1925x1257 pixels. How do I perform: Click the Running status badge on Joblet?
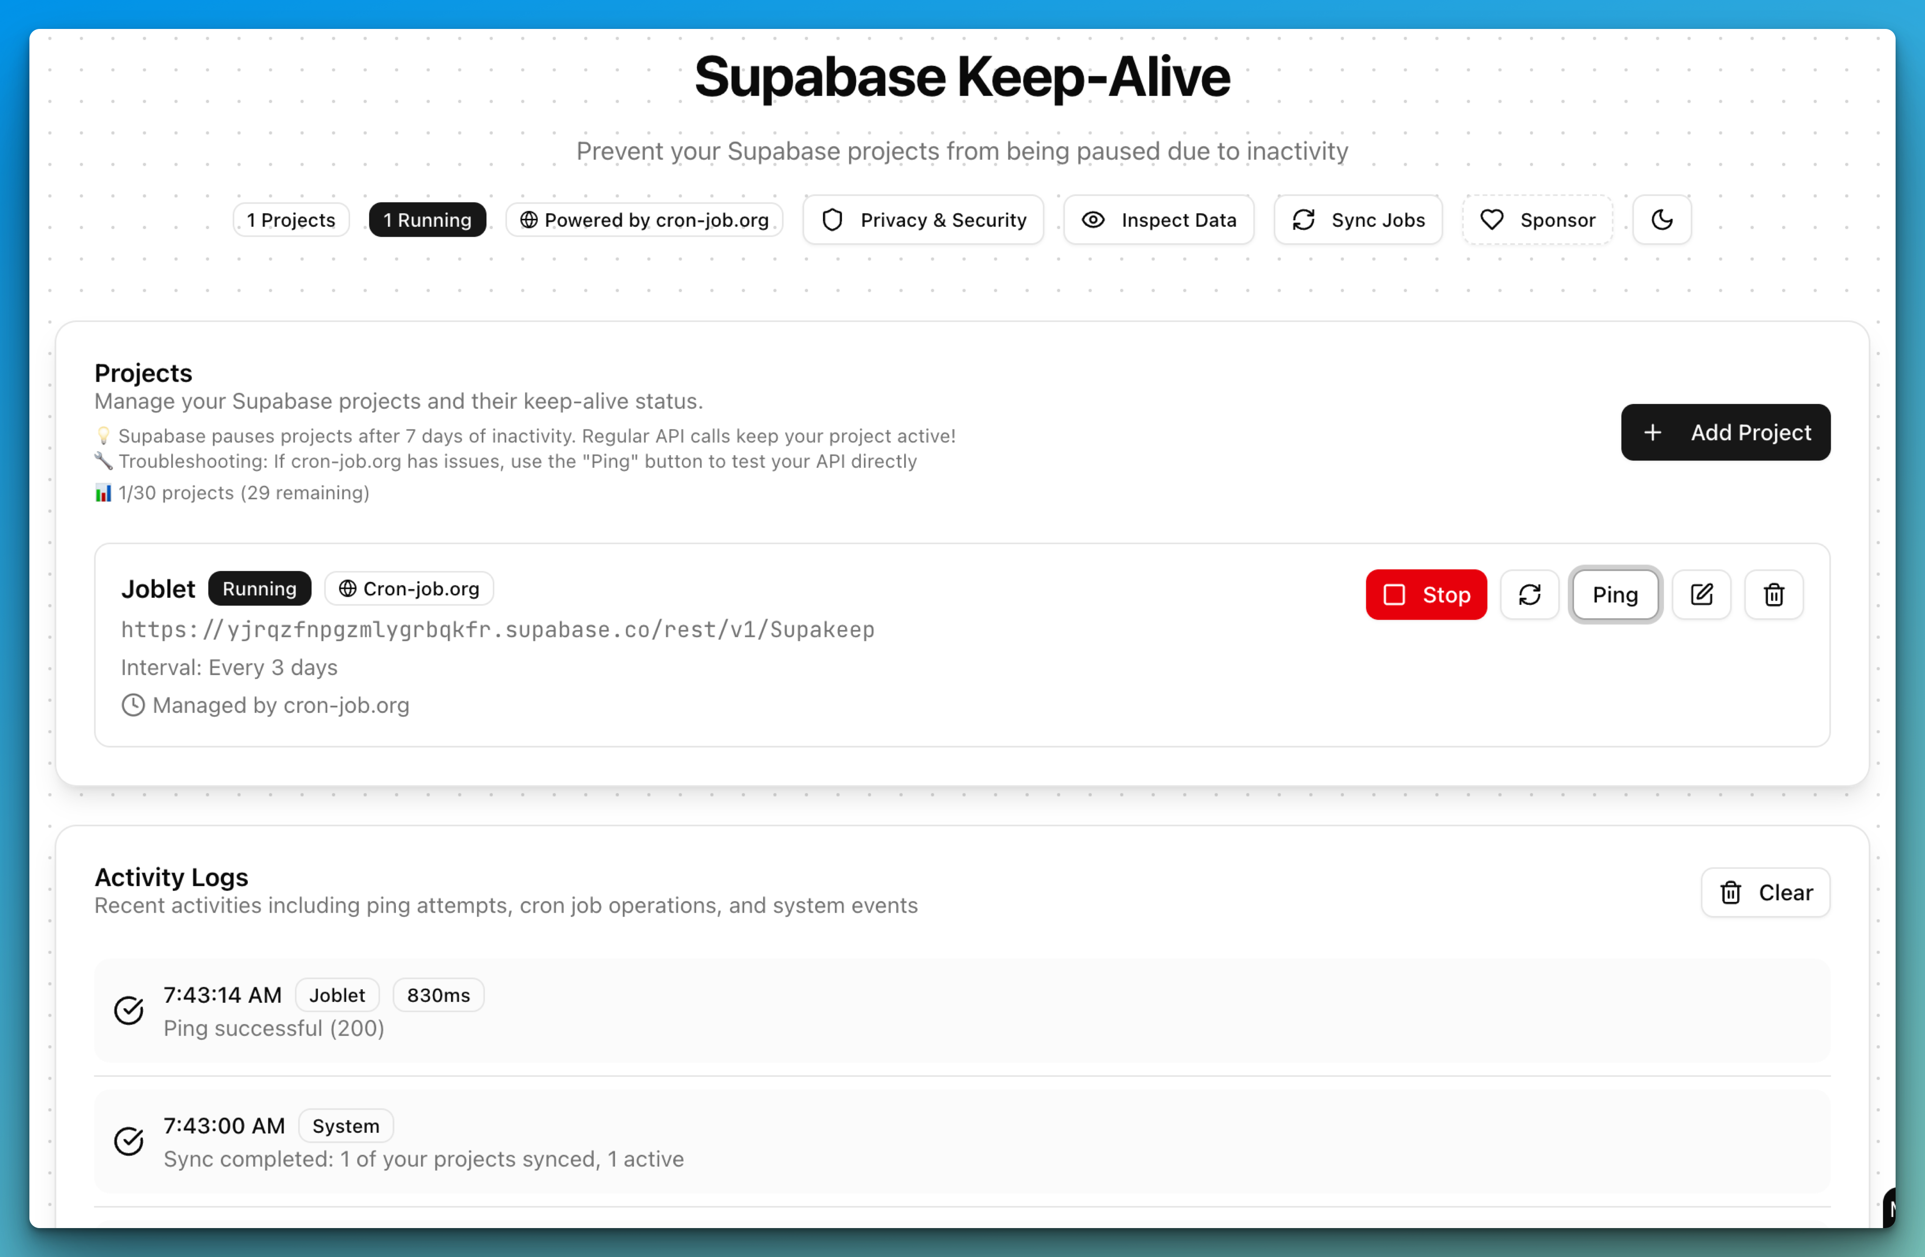[260, 588]
